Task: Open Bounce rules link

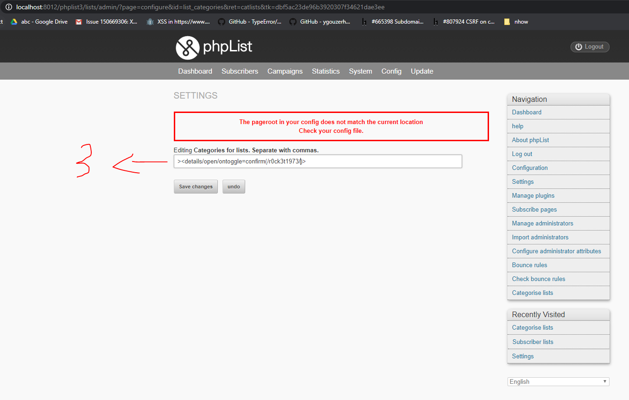Action: [x=529, y=265]
